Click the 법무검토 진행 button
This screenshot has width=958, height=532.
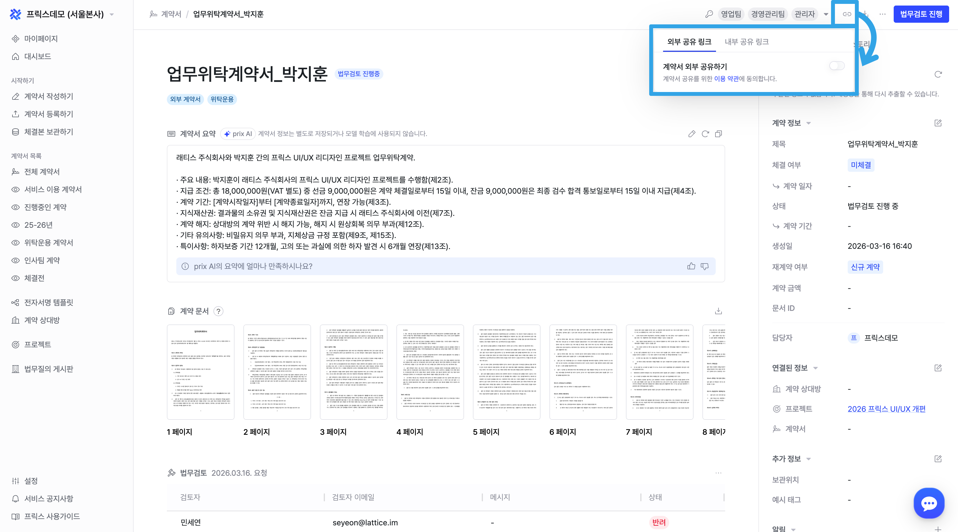(x=921, y=14)
